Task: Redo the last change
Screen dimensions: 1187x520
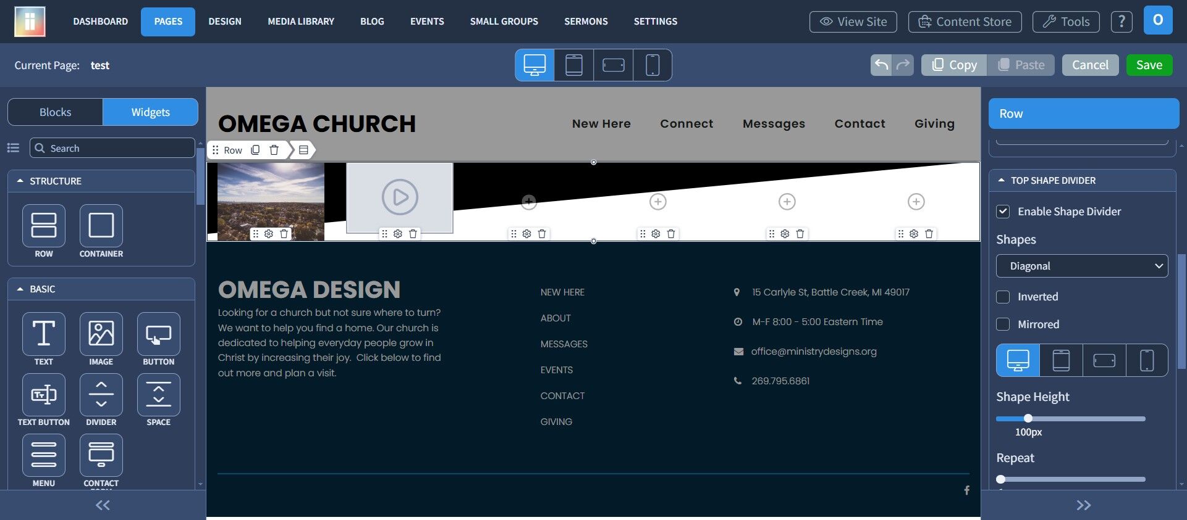Action: coord(903,65)
